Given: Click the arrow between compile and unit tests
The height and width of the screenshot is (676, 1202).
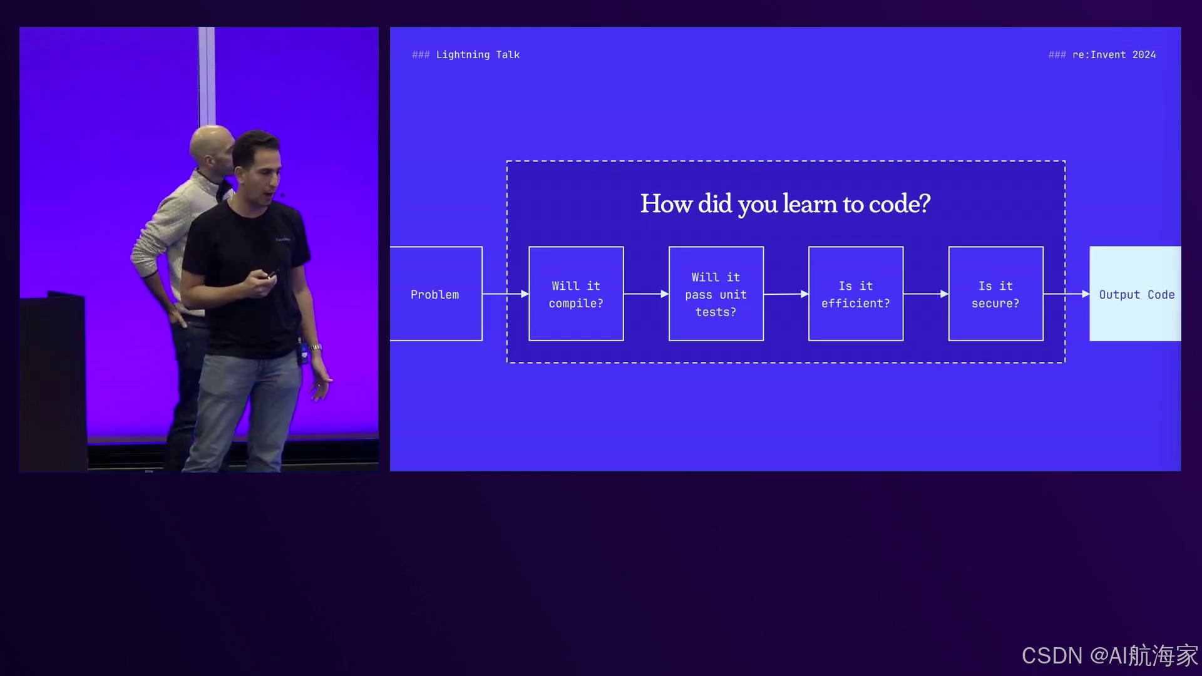Looking at the screenshot, I should (x=645, y=294).
